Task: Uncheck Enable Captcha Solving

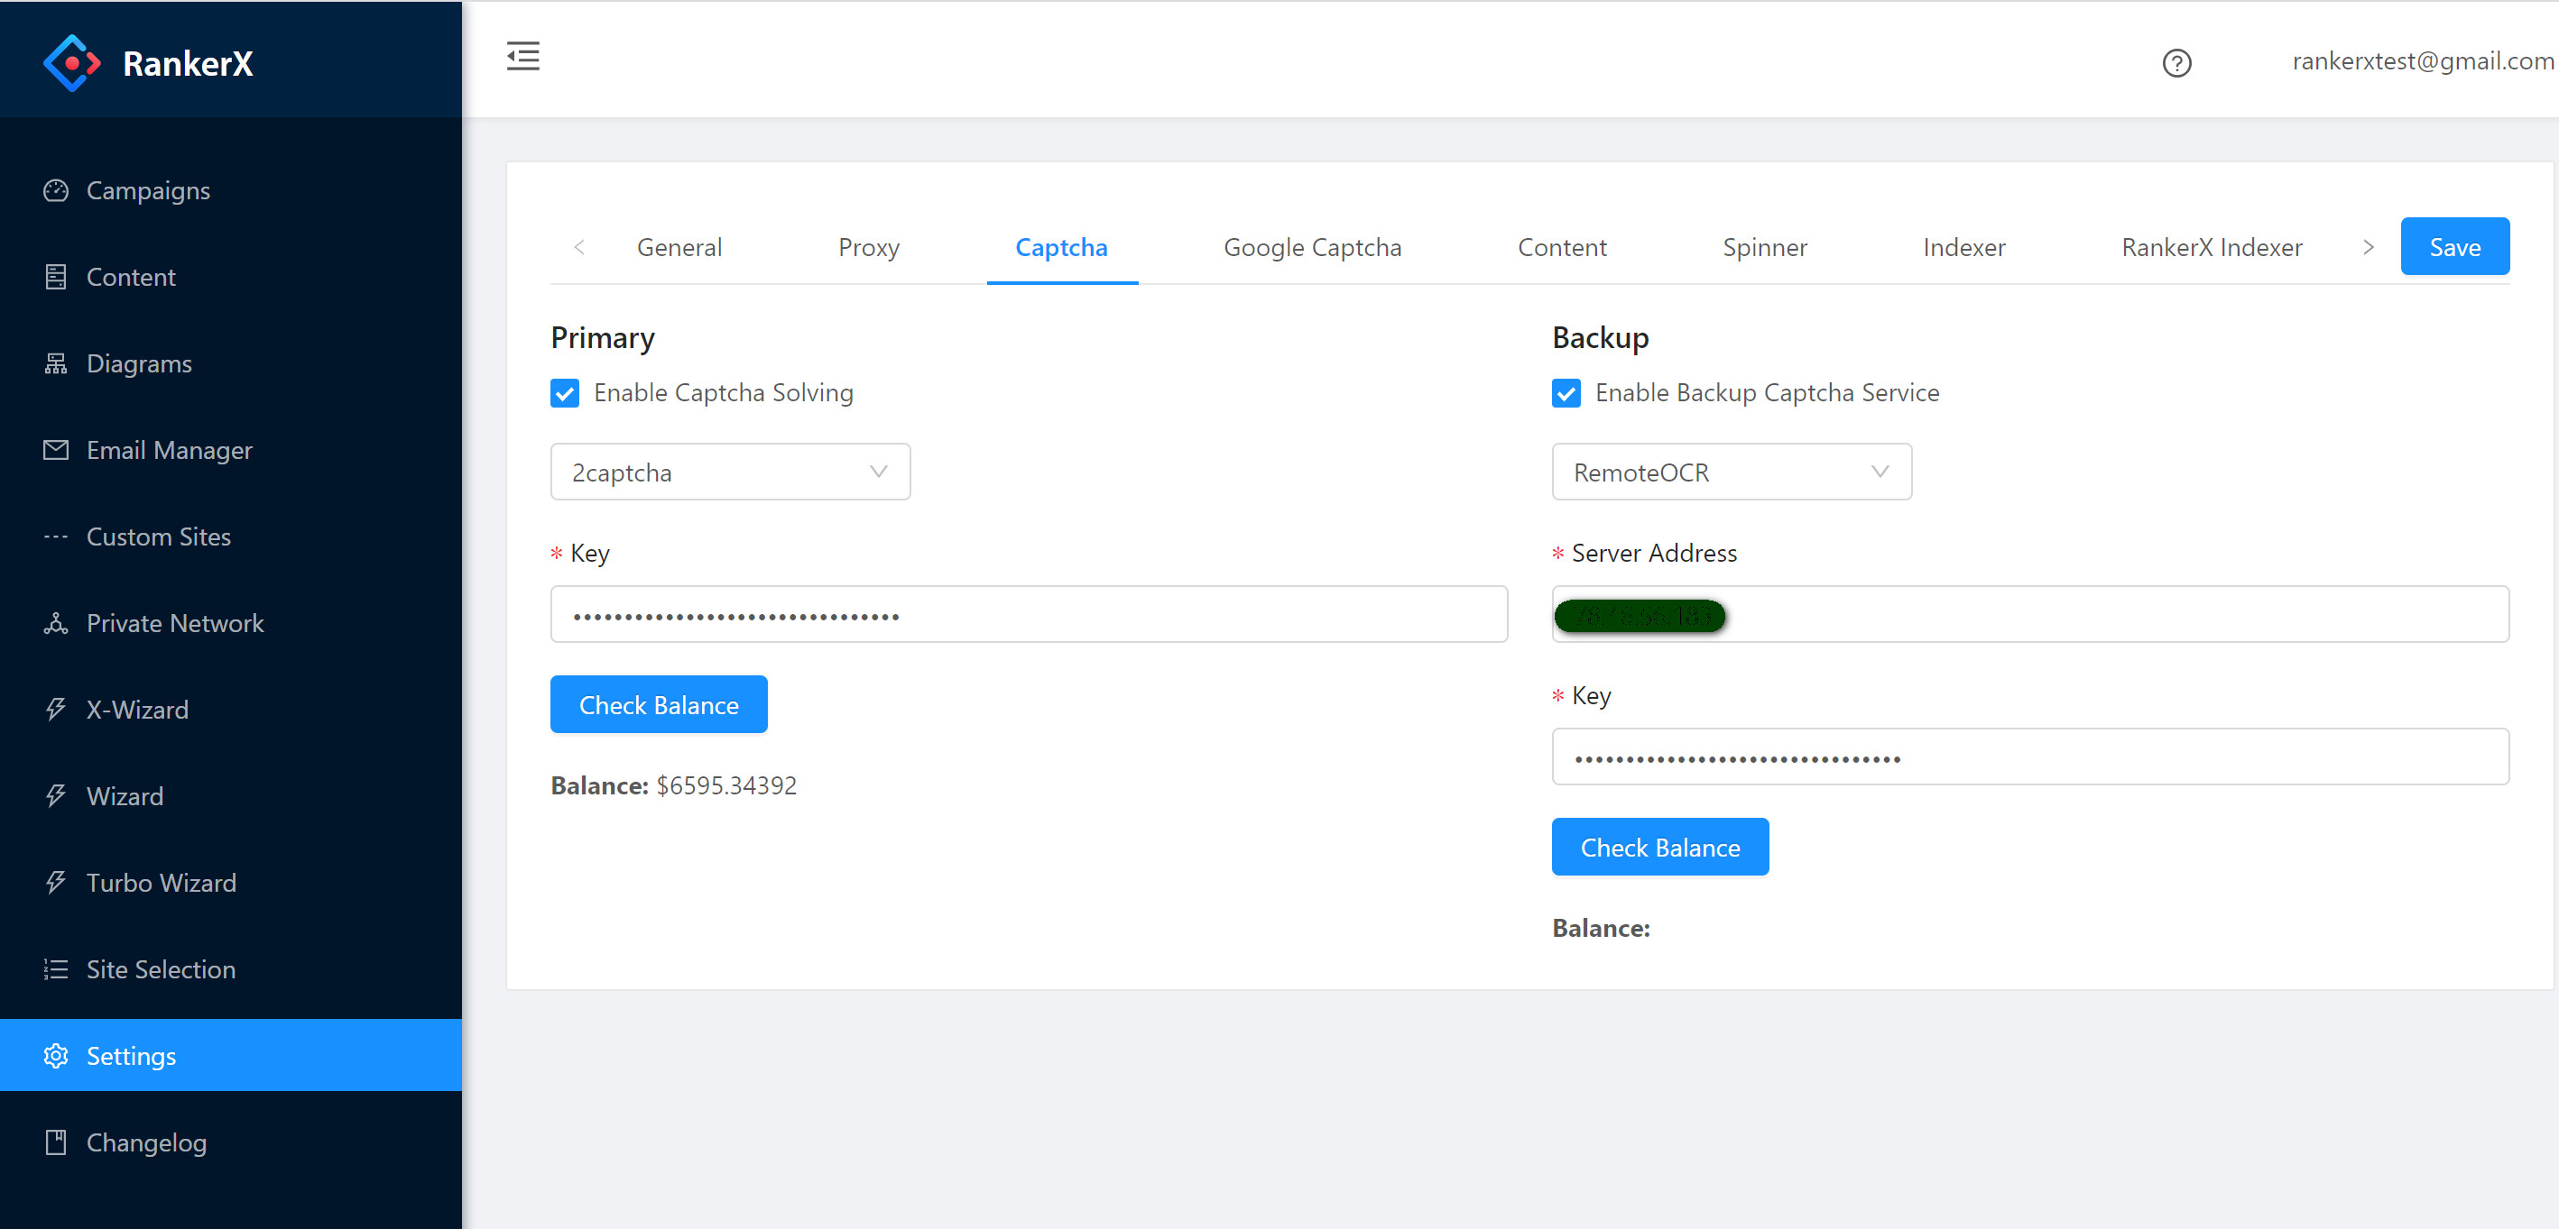Action: [x=564, y=393]
